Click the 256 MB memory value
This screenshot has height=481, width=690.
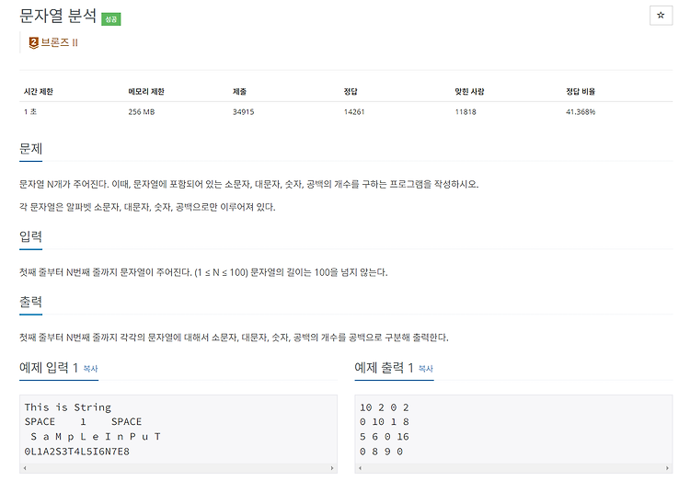click(x=142, y=112)
